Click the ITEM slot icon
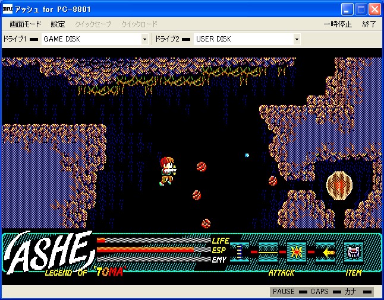This screenshot has height=300, width=384. click(354, 252)
